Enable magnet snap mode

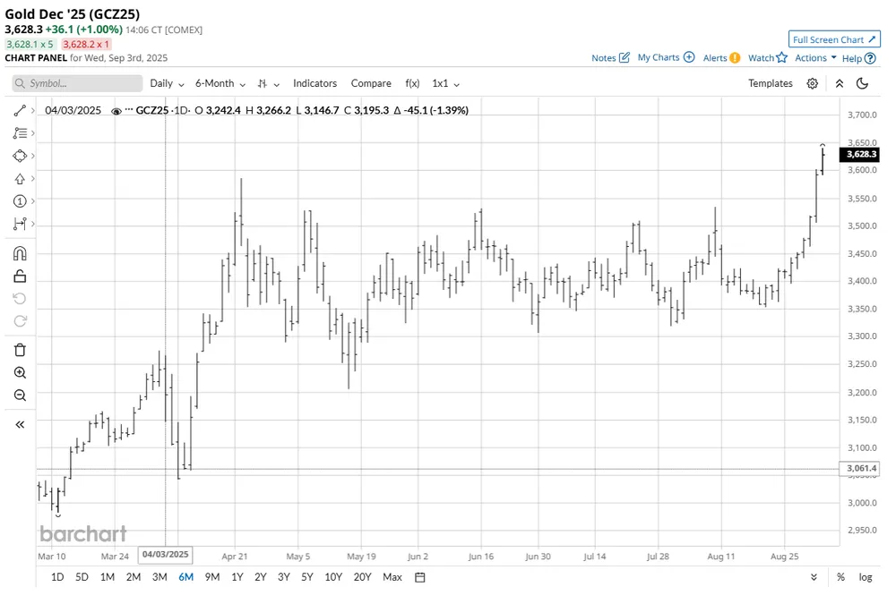point(20,253)
